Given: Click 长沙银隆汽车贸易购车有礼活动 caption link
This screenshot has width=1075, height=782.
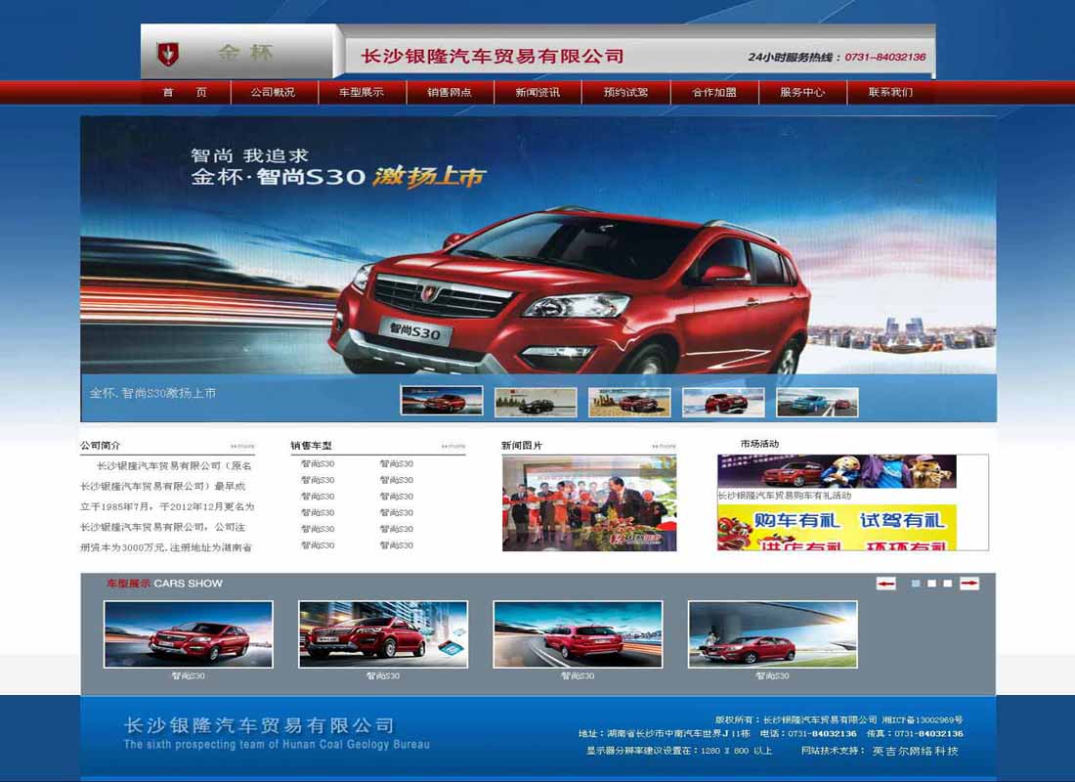Looking at the screenshot, I should [785, 496].
